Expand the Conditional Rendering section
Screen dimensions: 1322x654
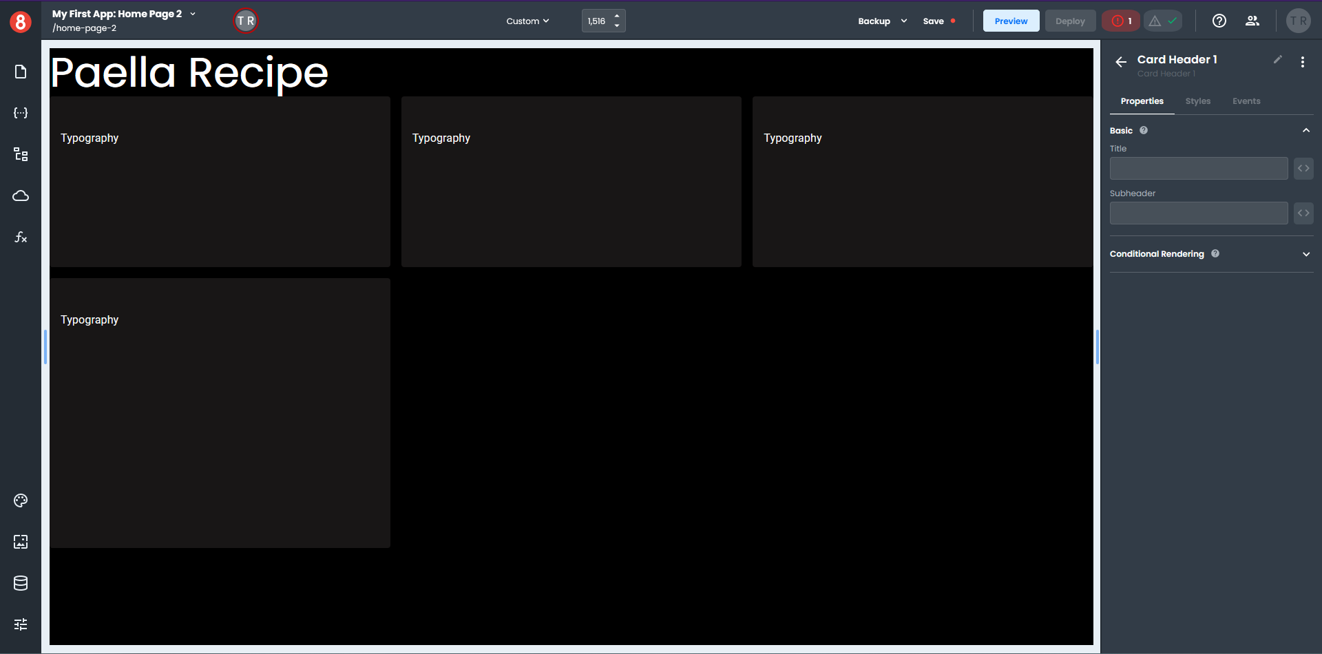point(1305,254)
